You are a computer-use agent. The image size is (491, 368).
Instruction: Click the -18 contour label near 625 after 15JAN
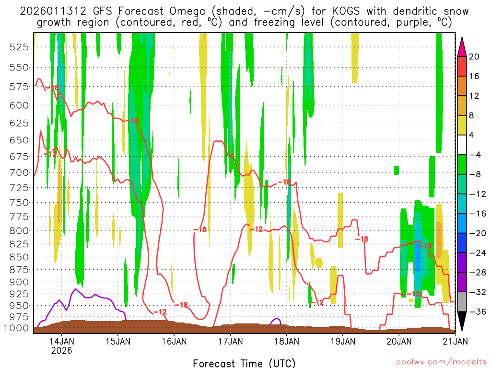pyautogui.click(x=132, y=120)
